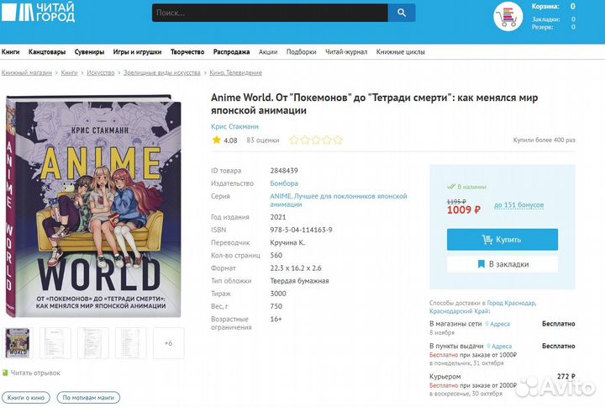Rate the book with the fifth empty star

pyautogui.click(x=338, y=140)
